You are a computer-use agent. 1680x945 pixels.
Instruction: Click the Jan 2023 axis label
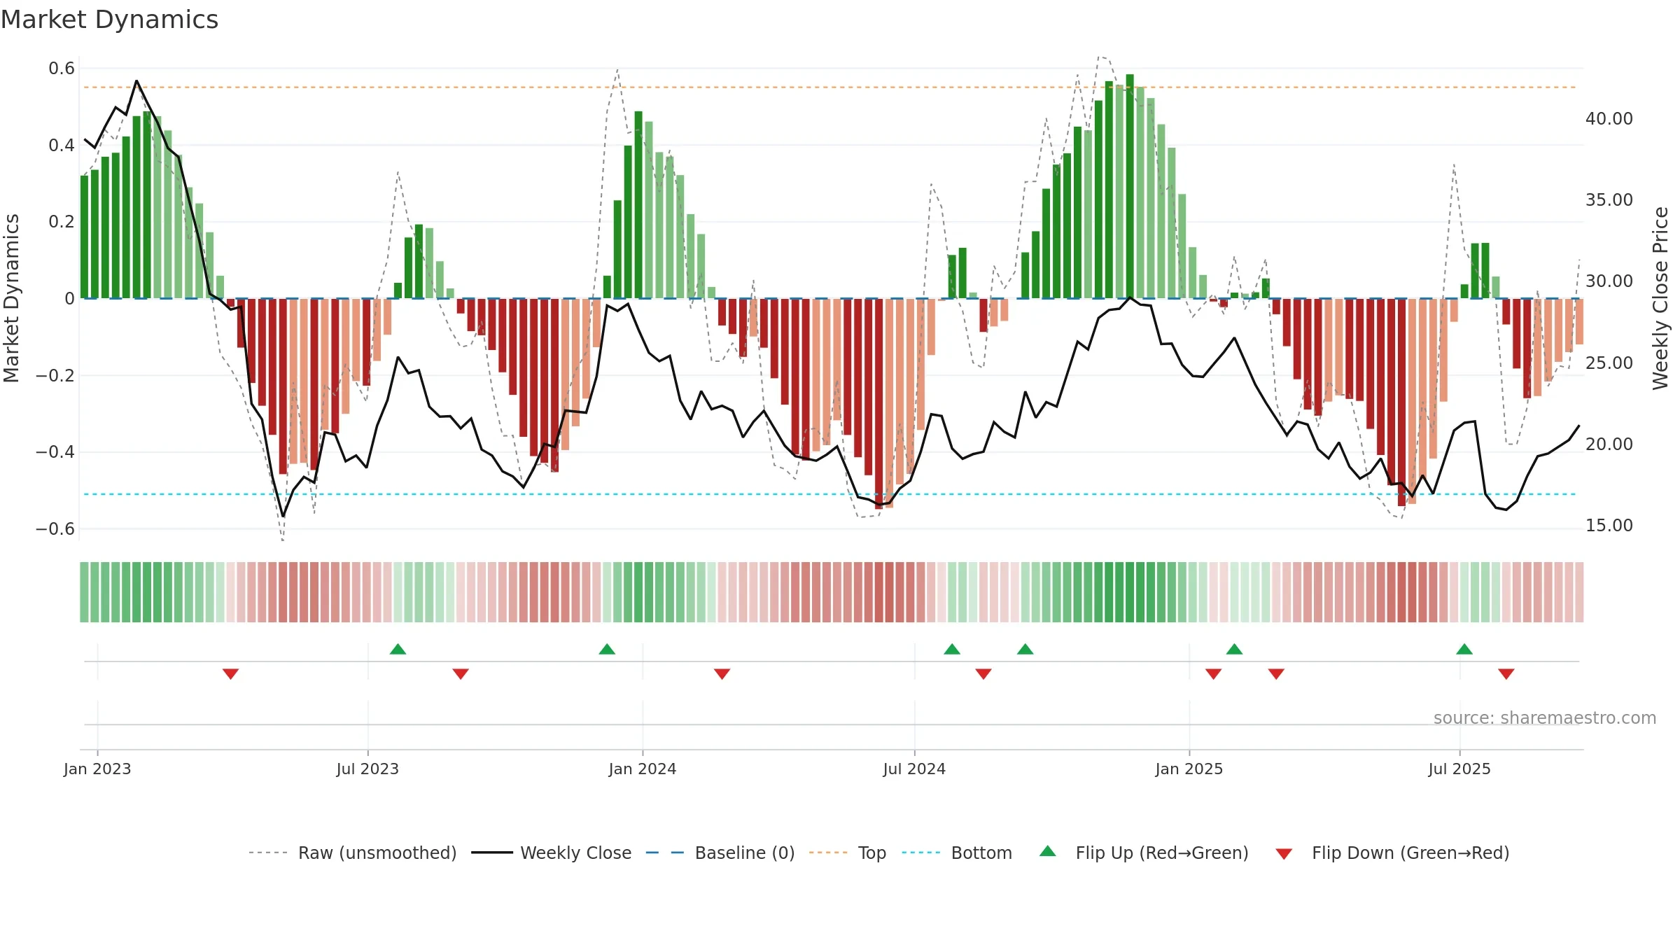(x=97, y=769)
